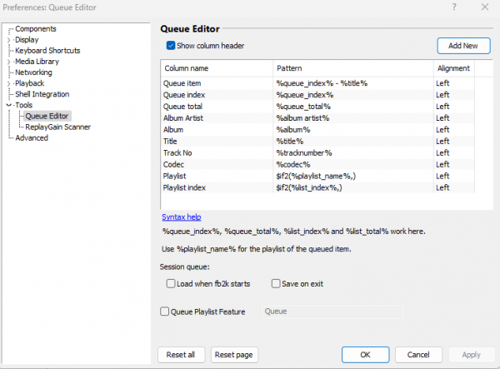Check the Save on exit option
Image resolution: width=500 pixels, height=369 pixels.
[276, 284]
